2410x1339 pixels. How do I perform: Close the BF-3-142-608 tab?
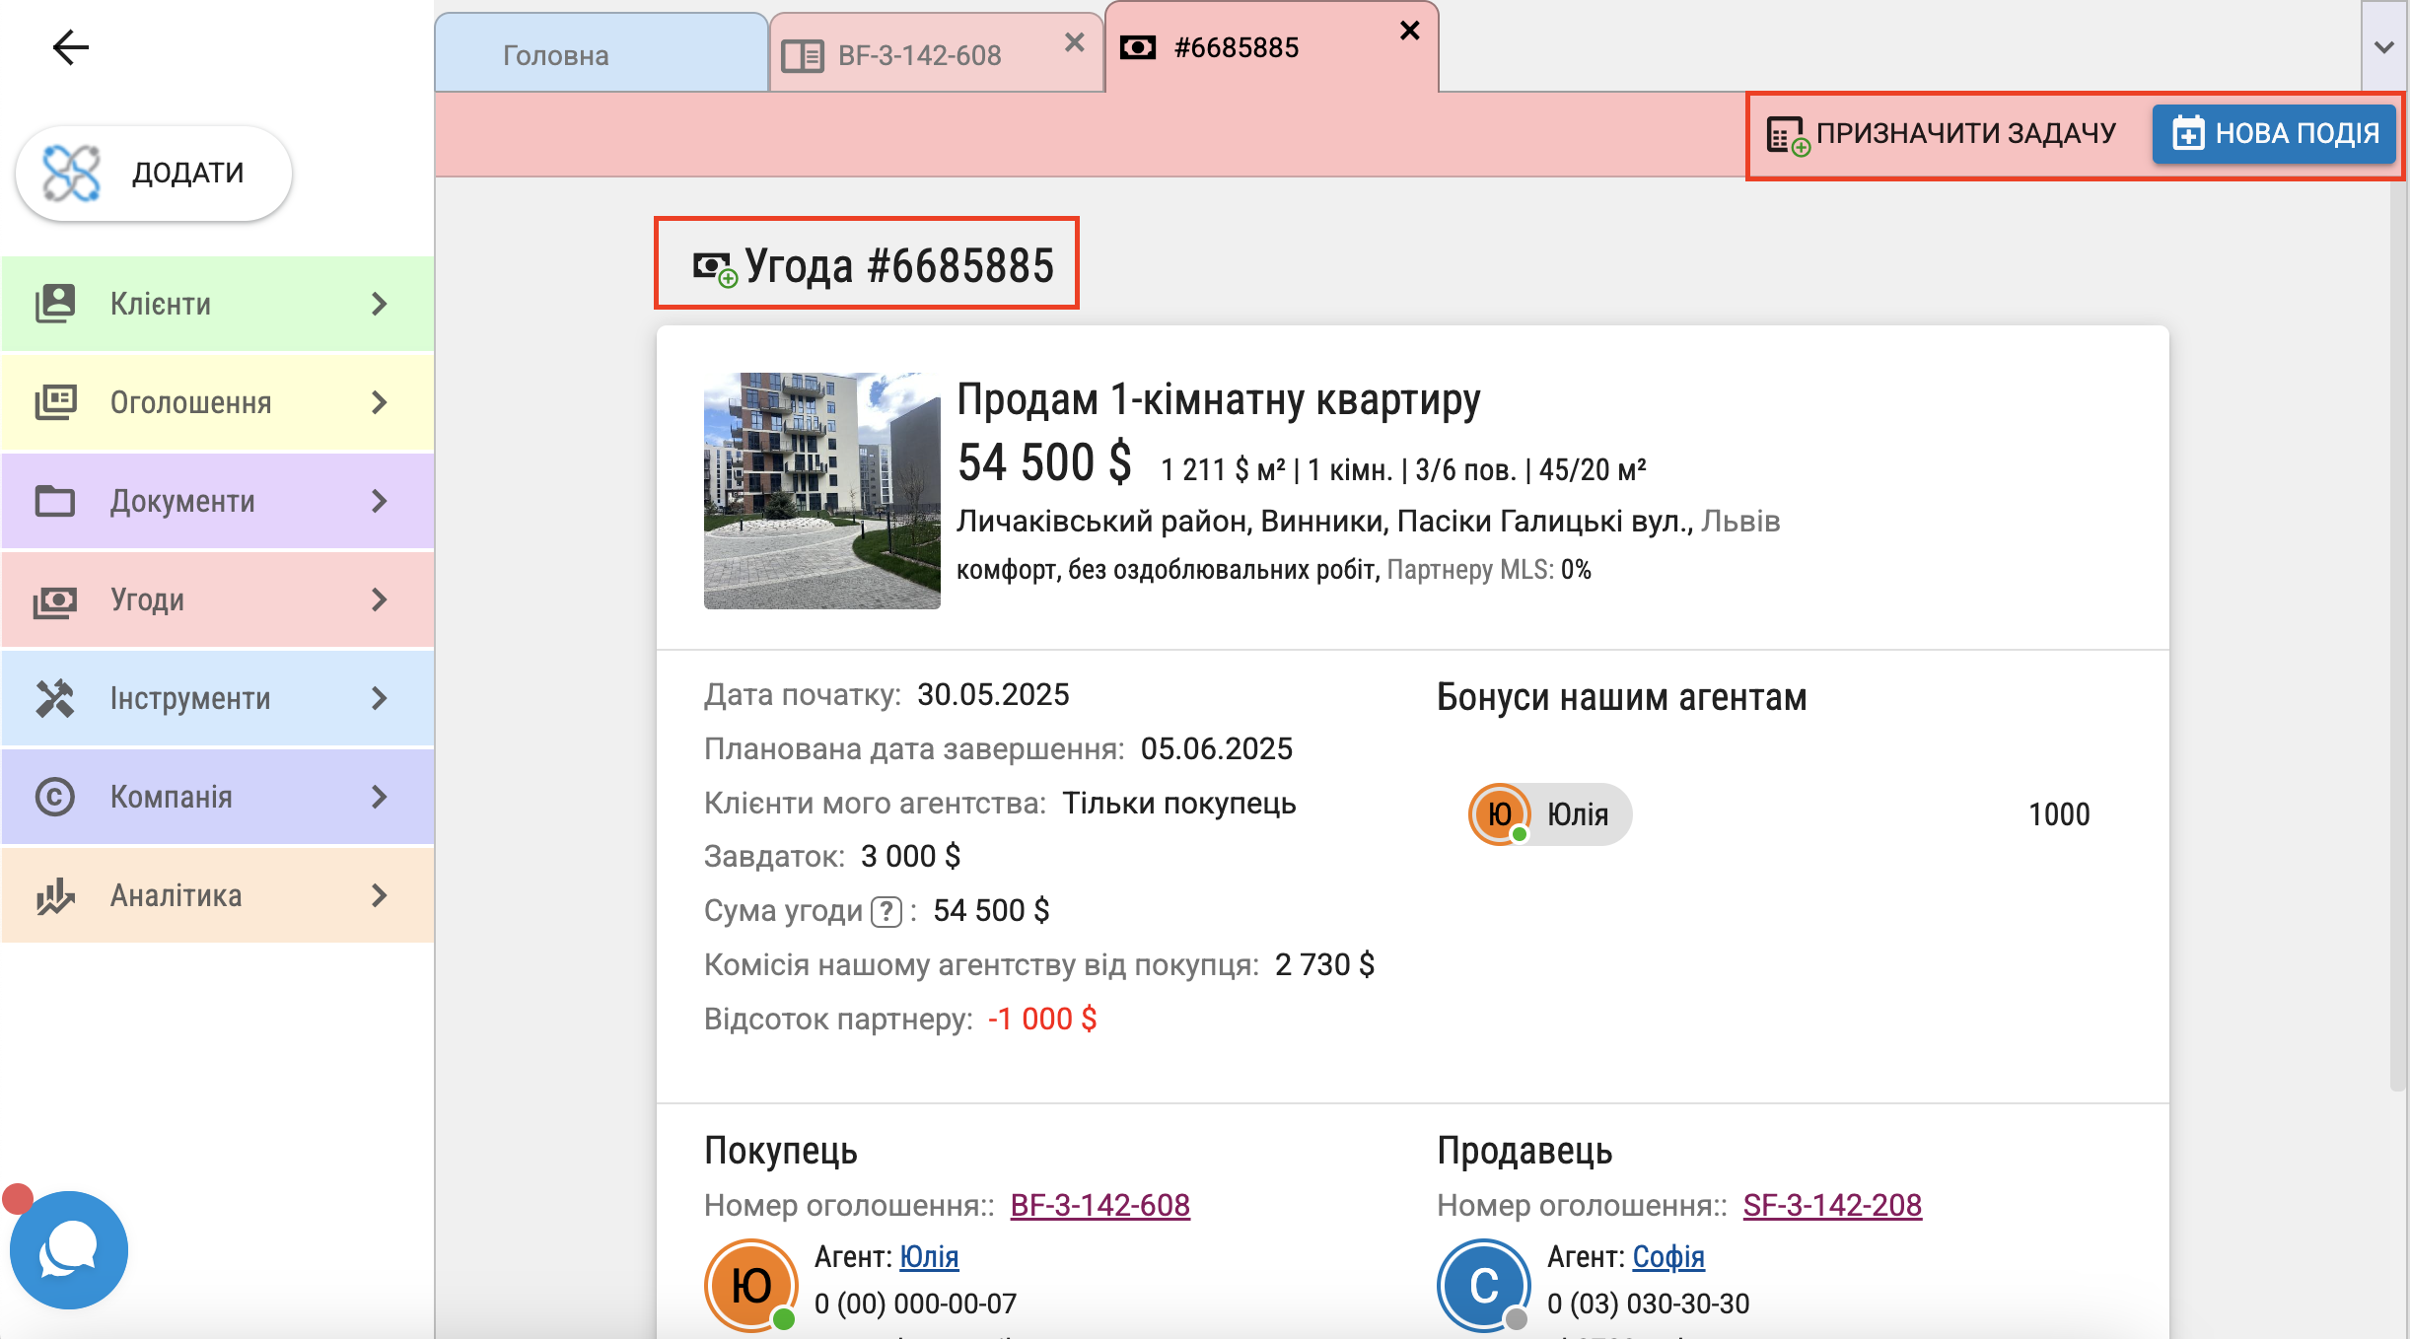(1075, 42)
